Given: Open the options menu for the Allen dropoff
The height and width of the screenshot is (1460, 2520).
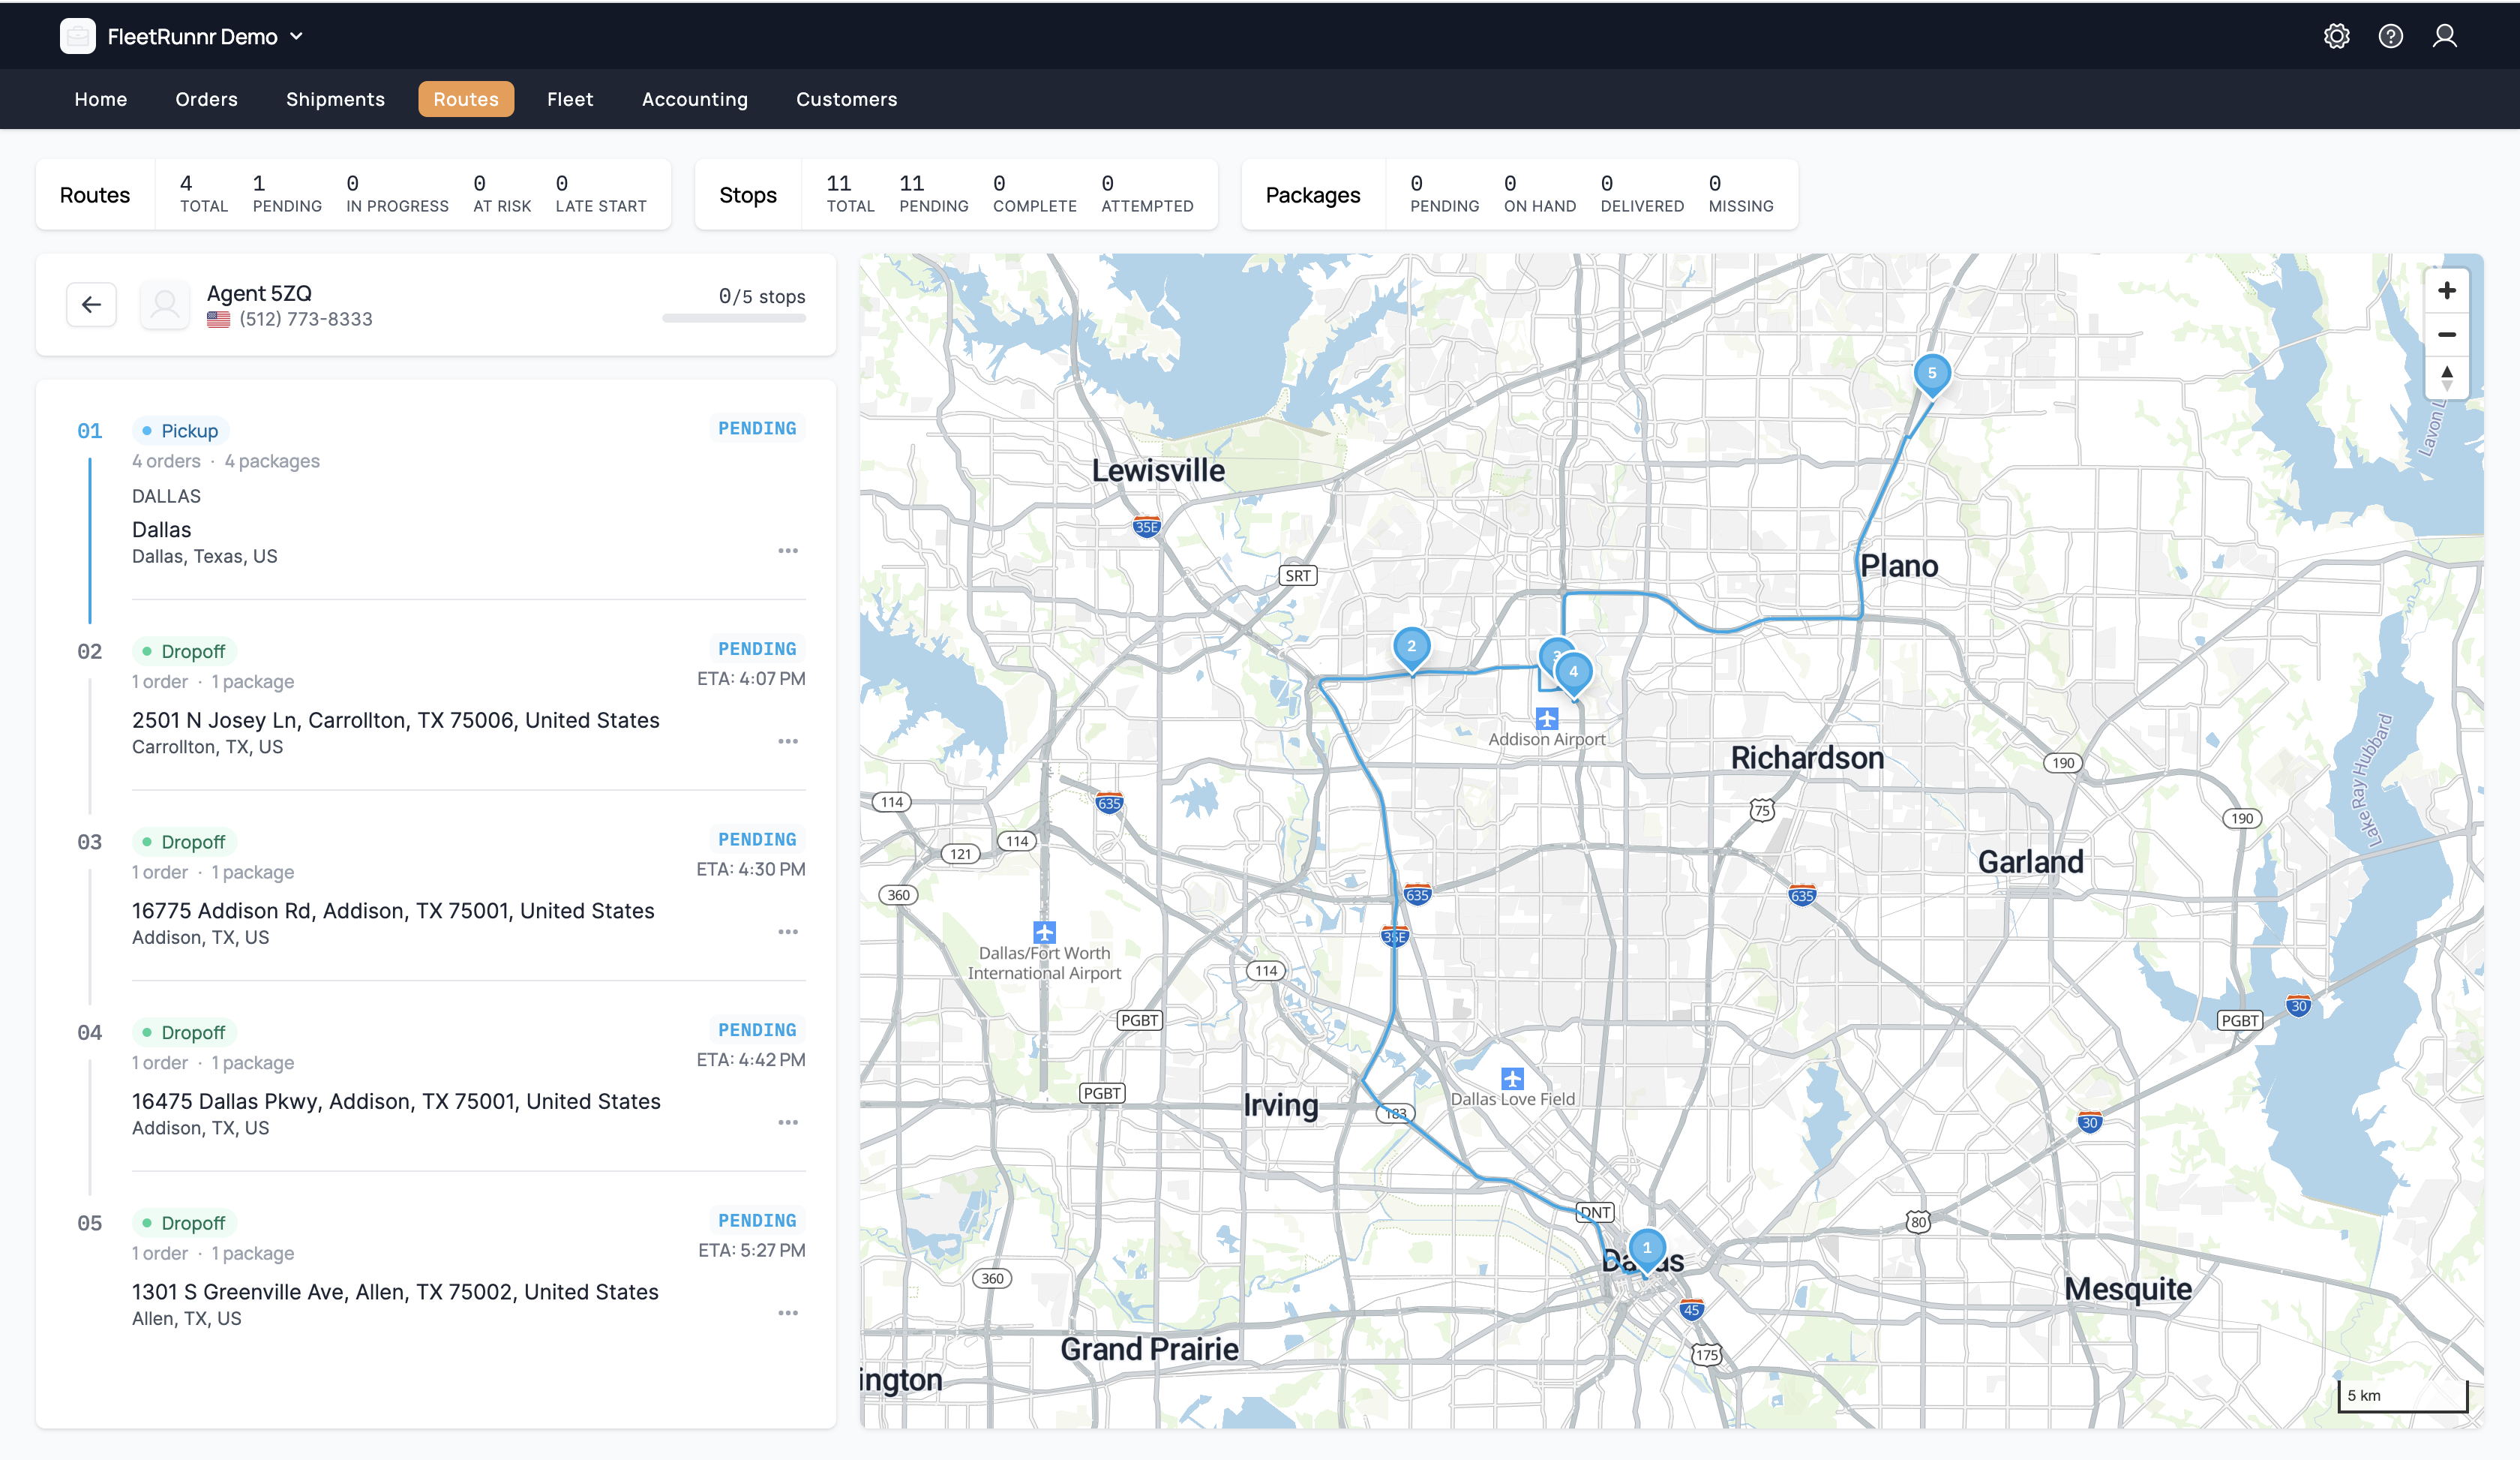Looking at the screenshot, I should 789,1312.
